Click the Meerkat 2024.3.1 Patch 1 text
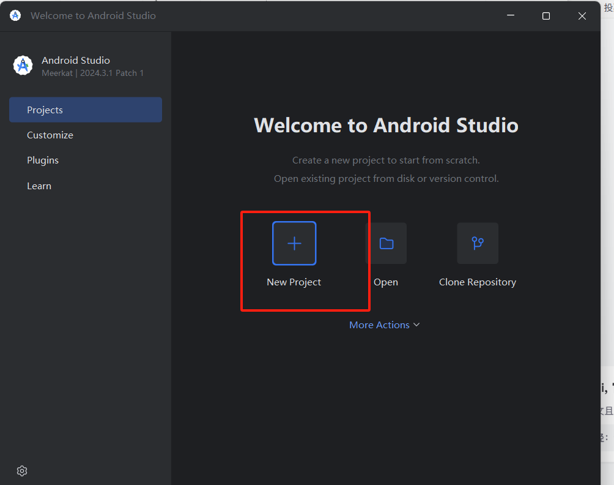This screenshot has height=485, width=614. point(93,73)
